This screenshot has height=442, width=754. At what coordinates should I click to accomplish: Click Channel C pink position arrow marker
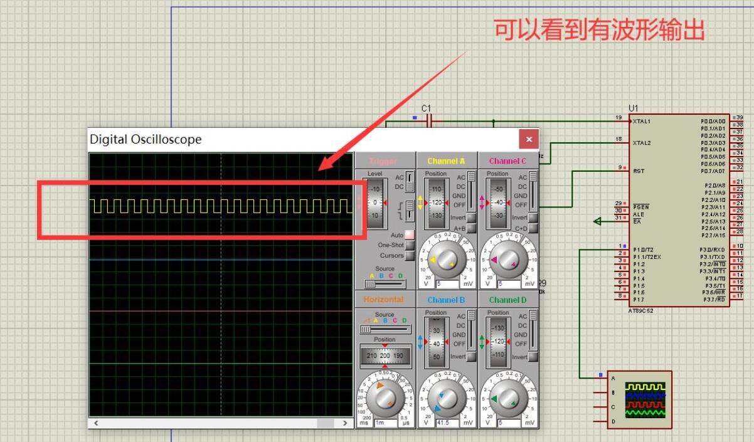click(482, 203)
